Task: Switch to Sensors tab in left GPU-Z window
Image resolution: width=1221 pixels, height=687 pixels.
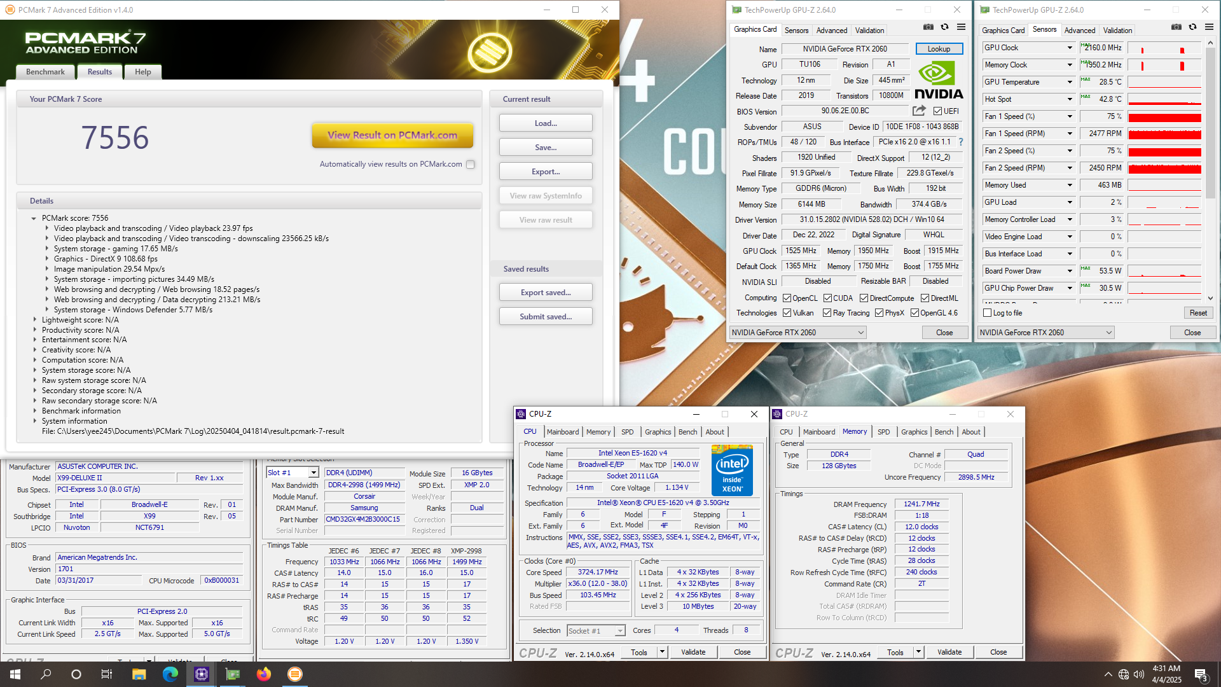Action: tap(796, 31)
